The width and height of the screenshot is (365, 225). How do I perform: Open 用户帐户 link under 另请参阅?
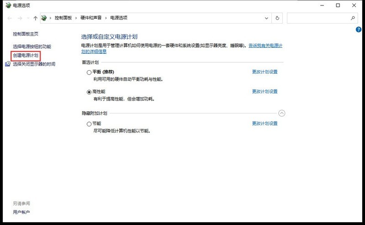(21, 212)
